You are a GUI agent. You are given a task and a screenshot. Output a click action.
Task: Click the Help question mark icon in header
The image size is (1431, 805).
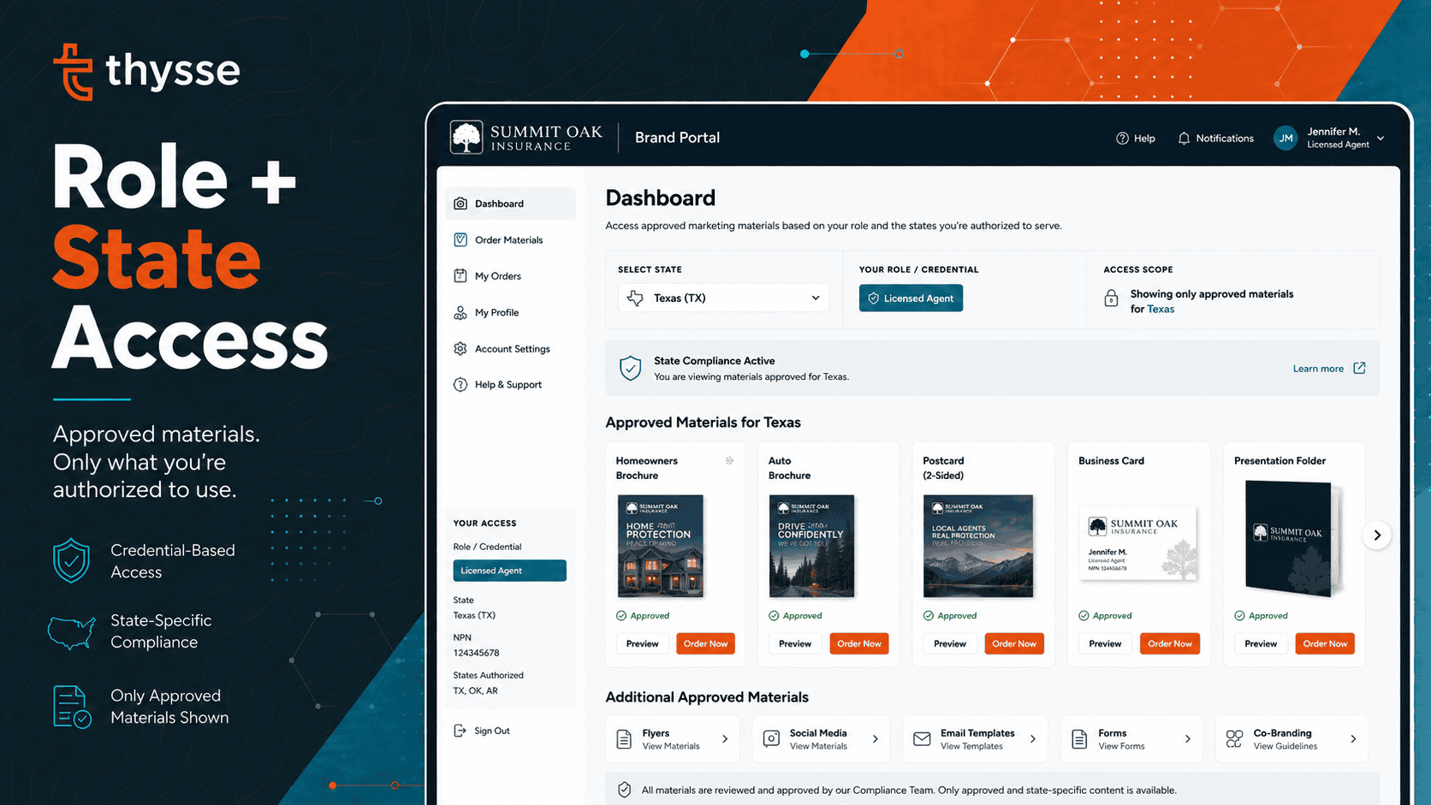(x=1122, y=138)
